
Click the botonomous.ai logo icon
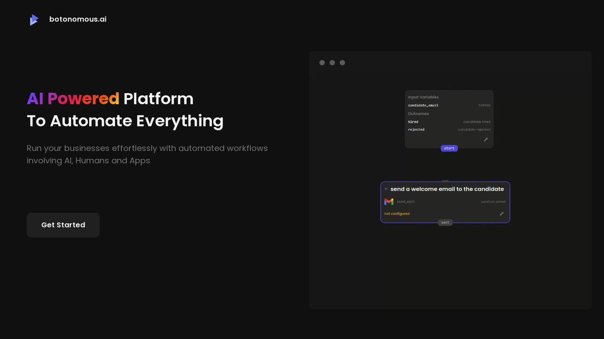tap(34, 20)
